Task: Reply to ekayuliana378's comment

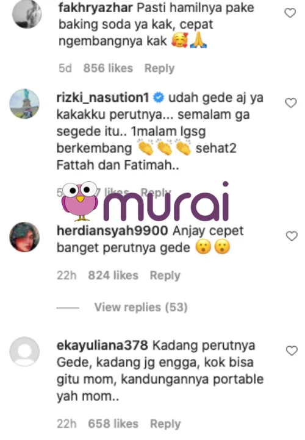Action: 165,424
